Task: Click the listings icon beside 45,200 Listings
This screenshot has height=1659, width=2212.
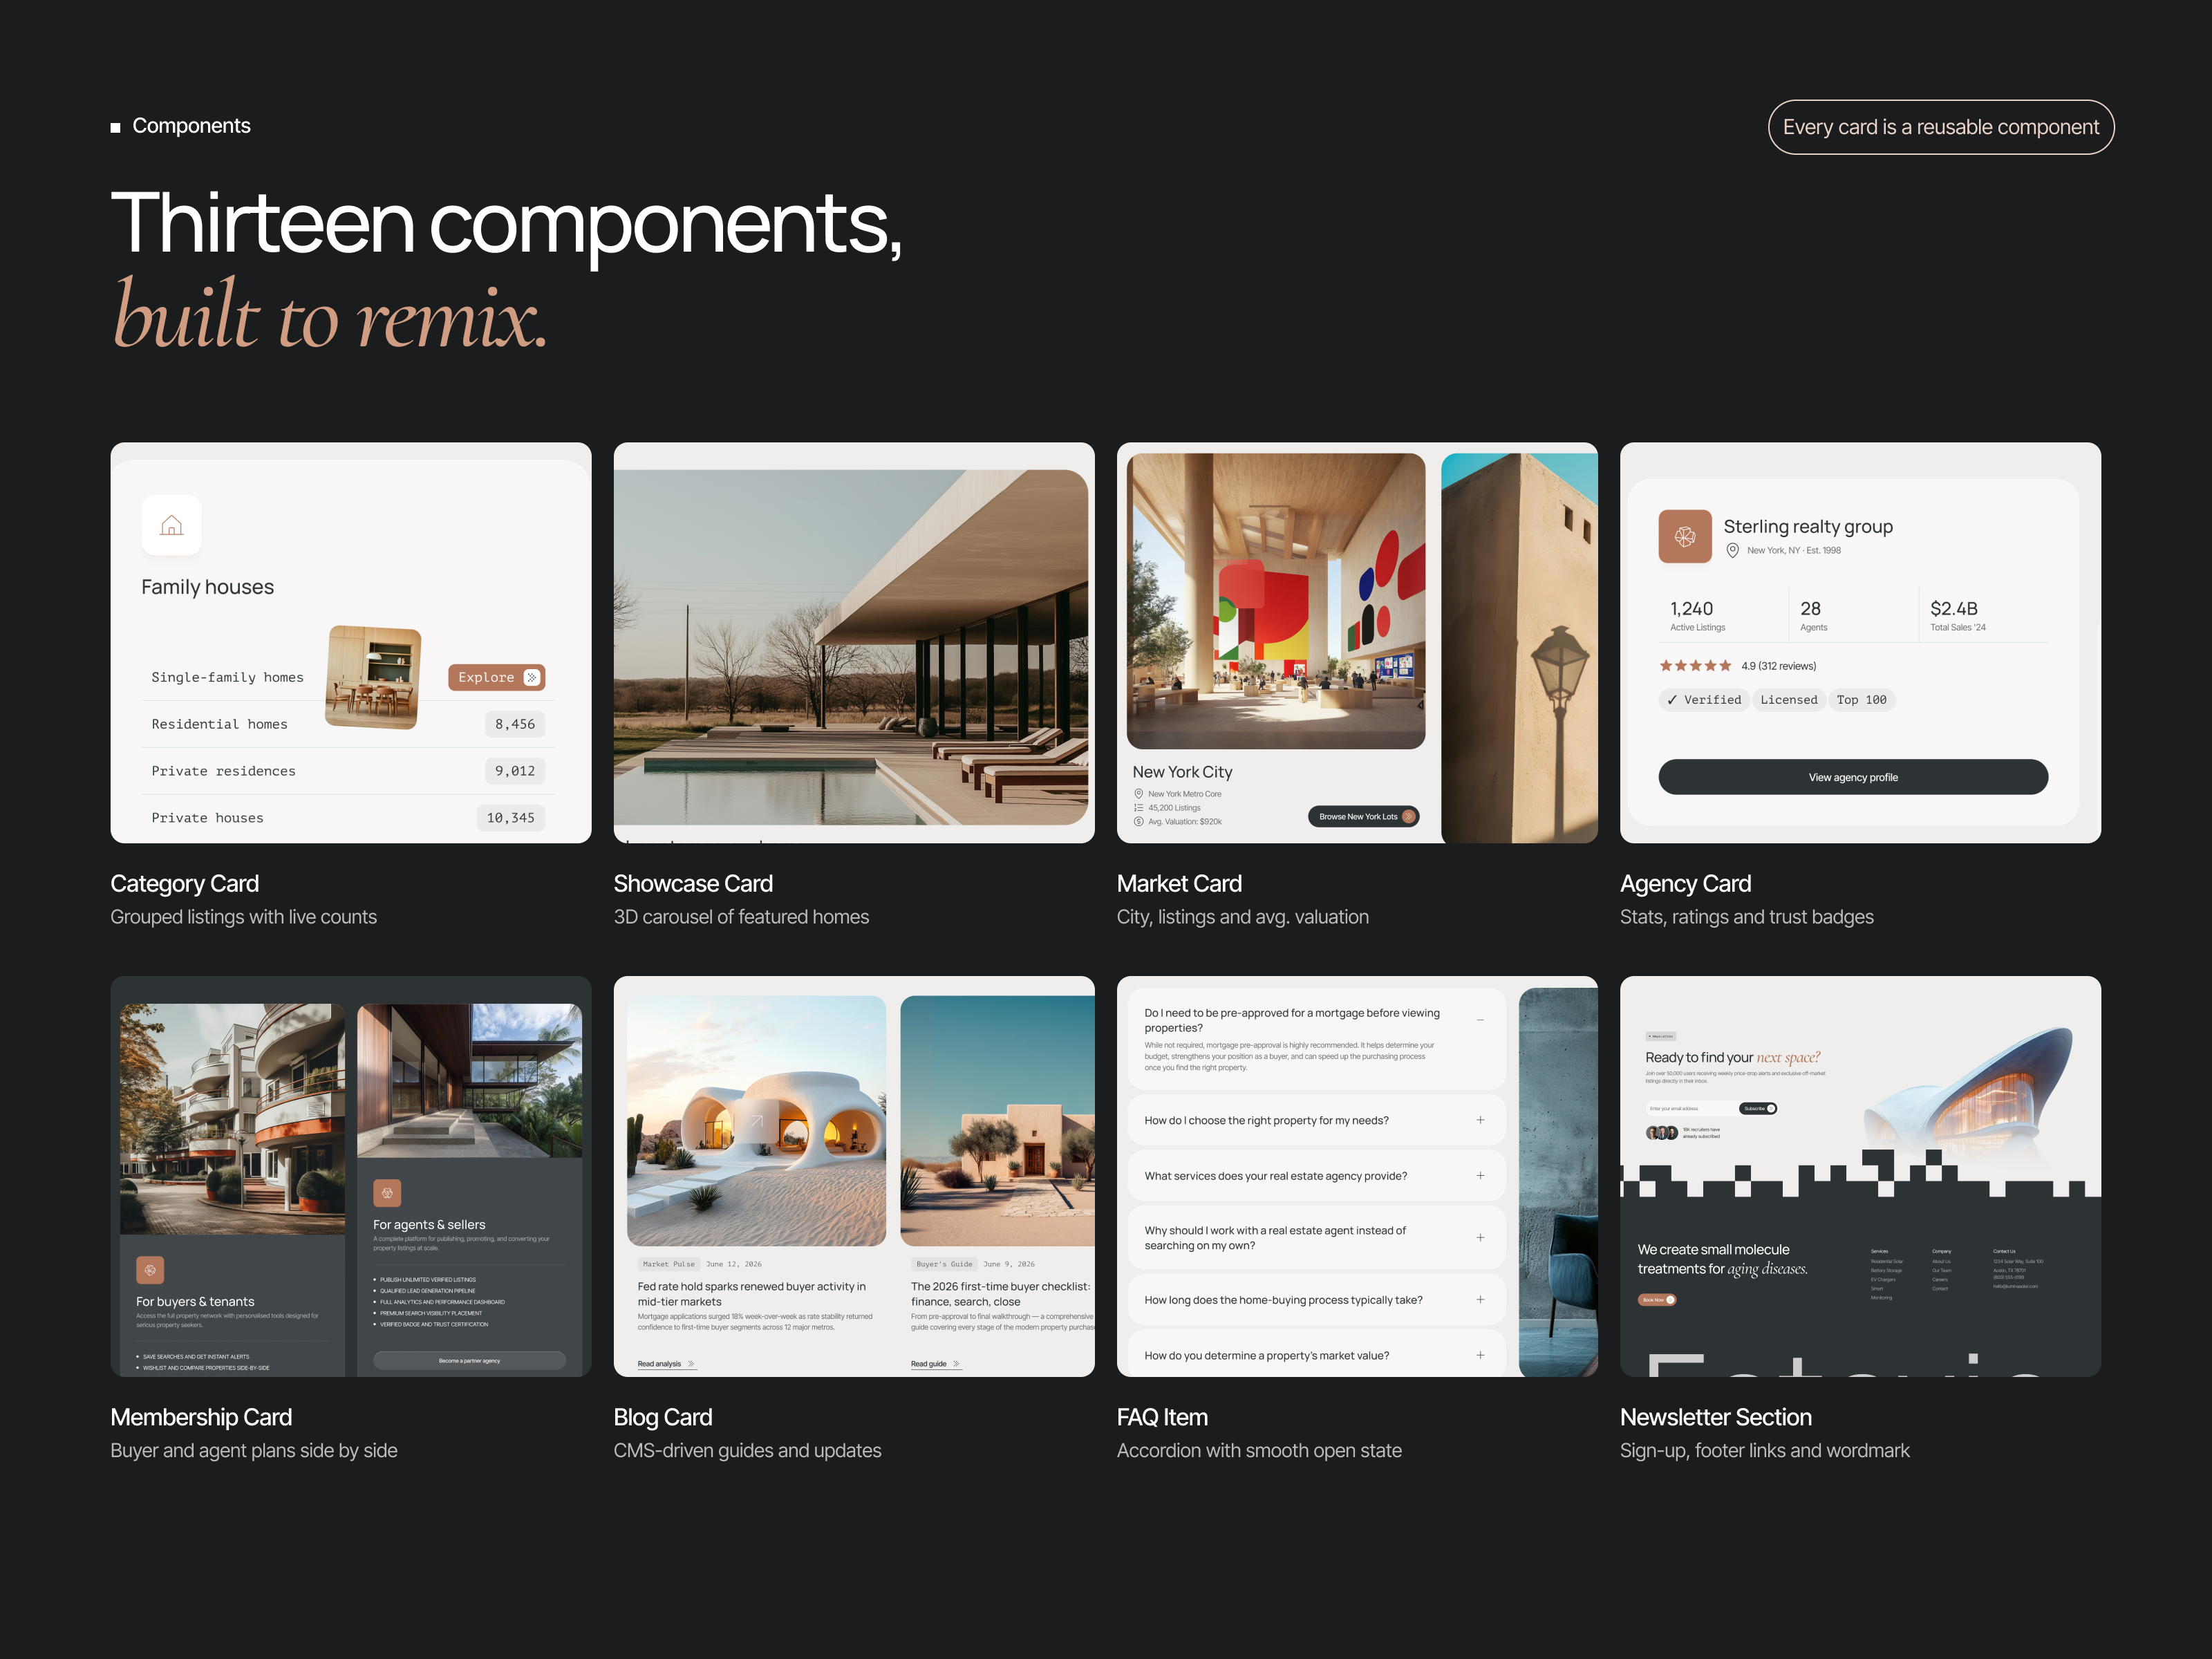Action: (1138, 808)
